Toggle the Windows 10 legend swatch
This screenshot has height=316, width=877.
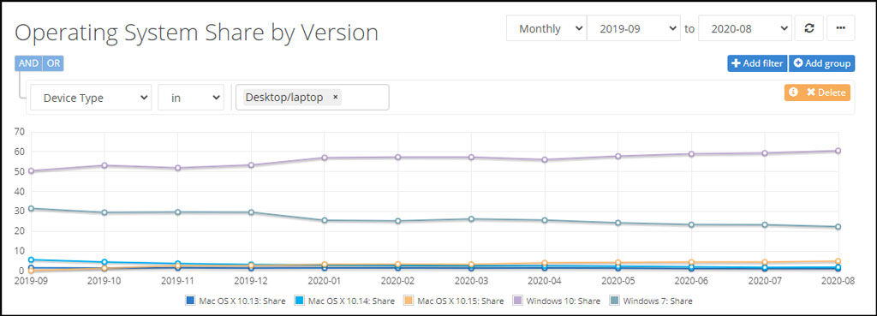[517, 301]
